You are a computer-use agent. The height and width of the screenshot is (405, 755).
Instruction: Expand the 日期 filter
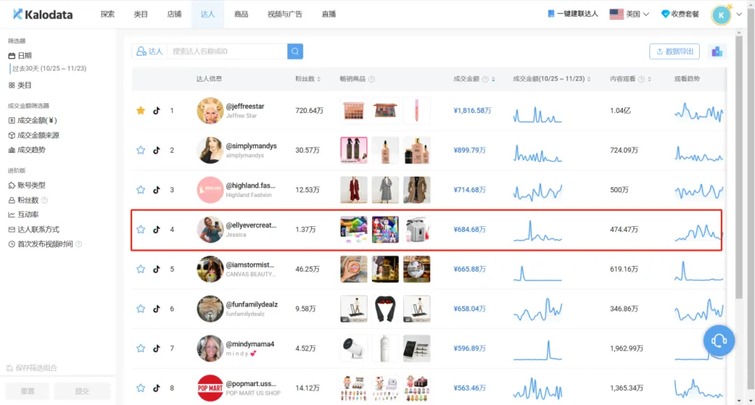tap(20, 56)
